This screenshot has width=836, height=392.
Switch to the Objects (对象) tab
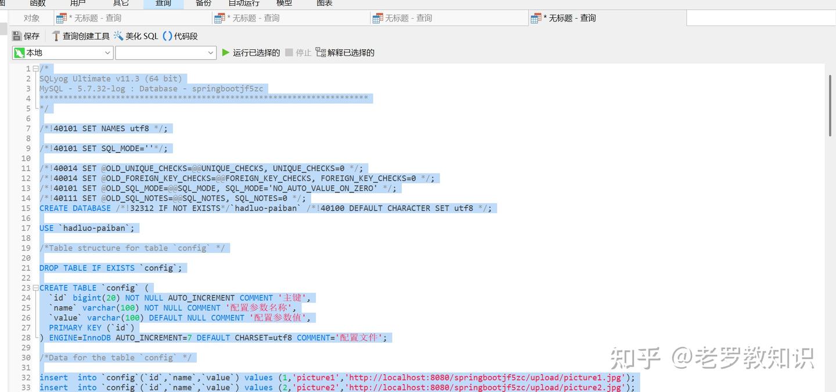click(32, 18)
